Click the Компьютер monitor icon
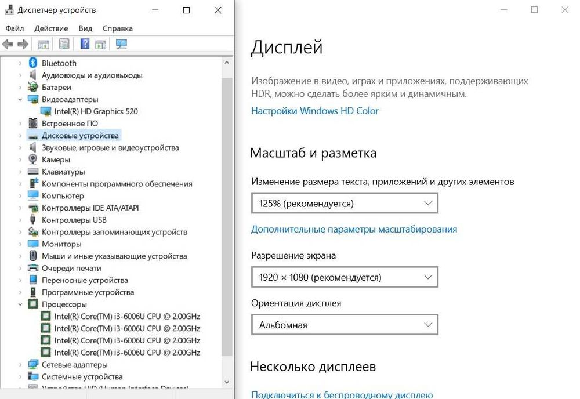 [x=33, y=195]
